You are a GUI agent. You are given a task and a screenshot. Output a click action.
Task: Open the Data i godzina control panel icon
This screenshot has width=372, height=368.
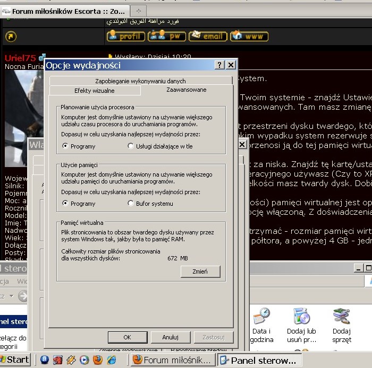pos(260,317)
